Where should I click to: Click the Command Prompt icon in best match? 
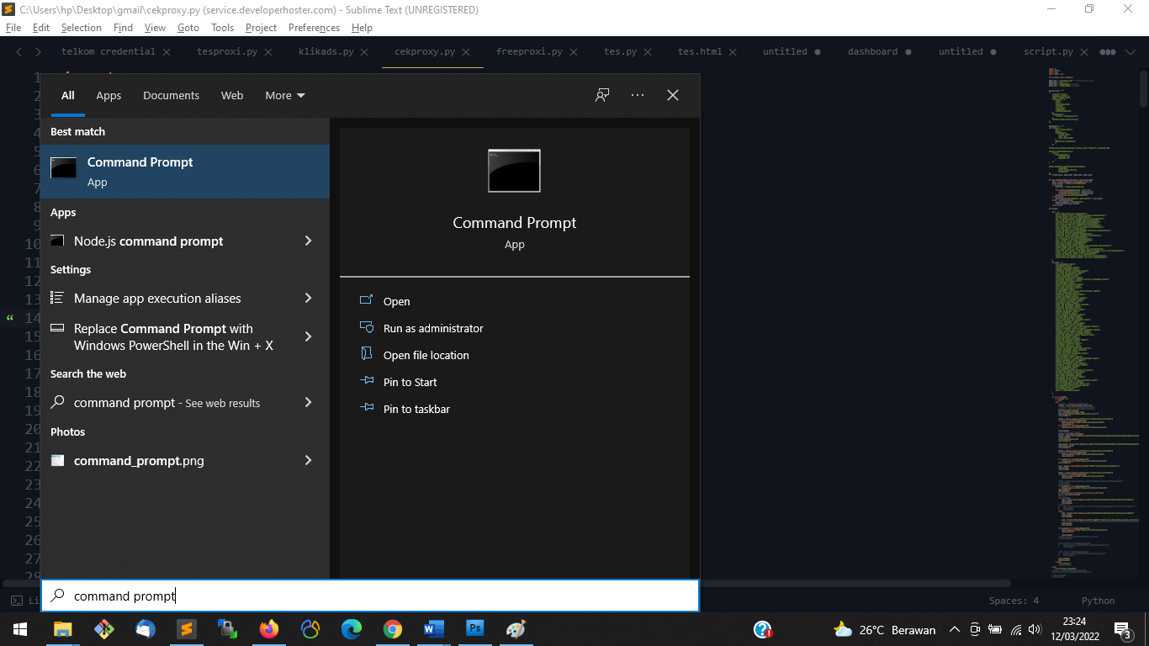coord(64,168)
